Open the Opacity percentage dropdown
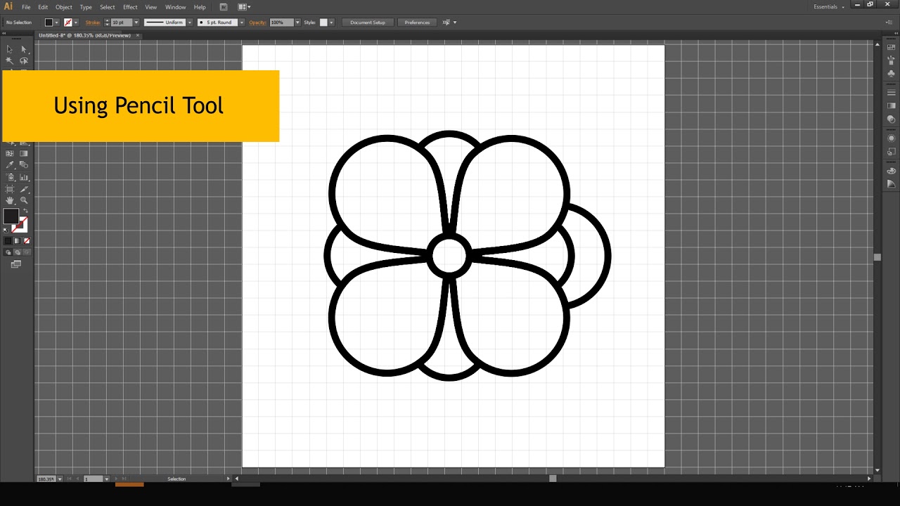900x506 pixels. point(297,22)
